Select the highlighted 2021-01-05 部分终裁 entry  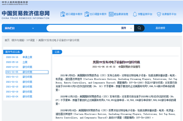27,72
